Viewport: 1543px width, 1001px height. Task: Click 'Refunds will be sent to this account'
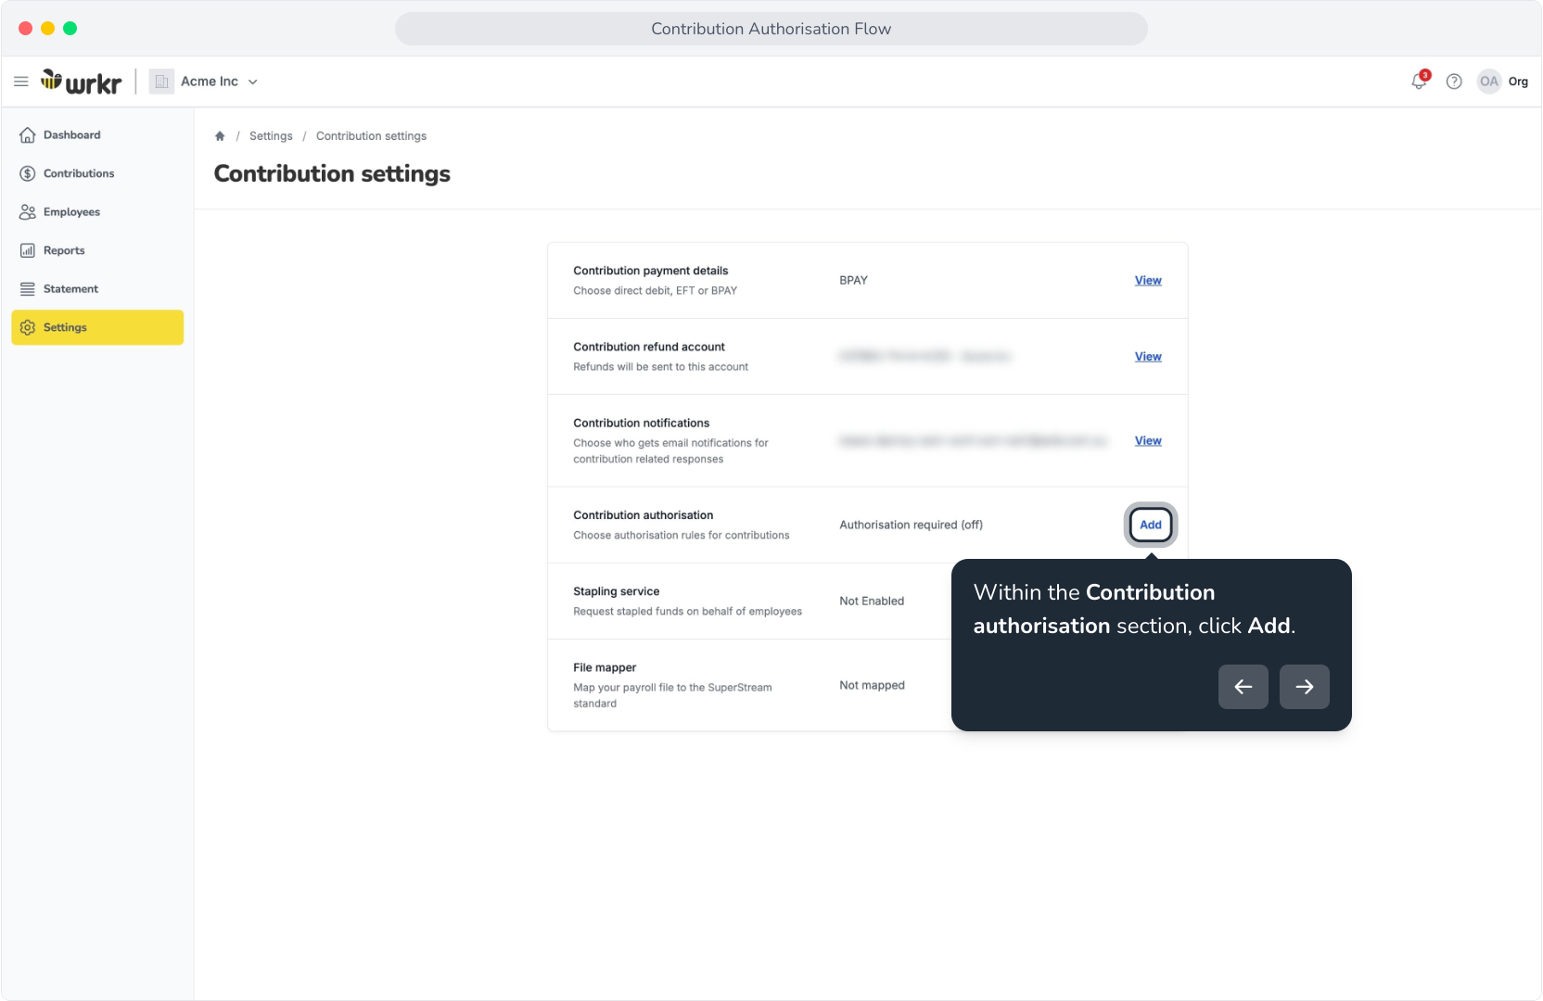(661, 367)
